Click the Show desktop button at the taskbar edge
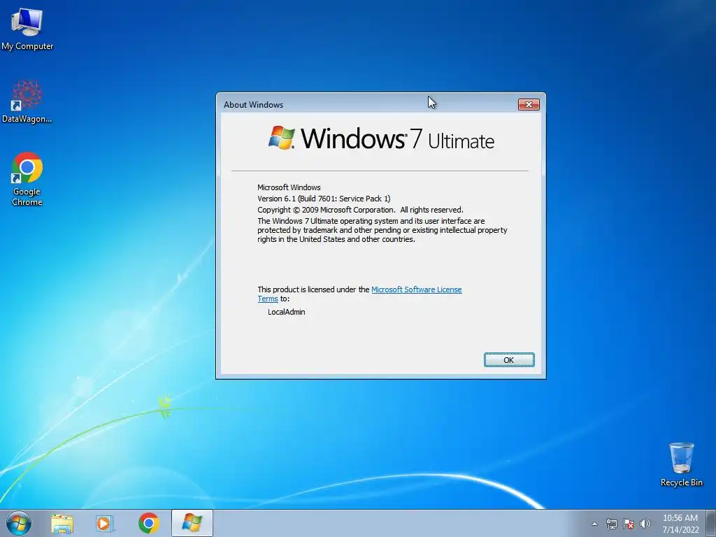The image size is (716, 537). [x=711, y=524]
